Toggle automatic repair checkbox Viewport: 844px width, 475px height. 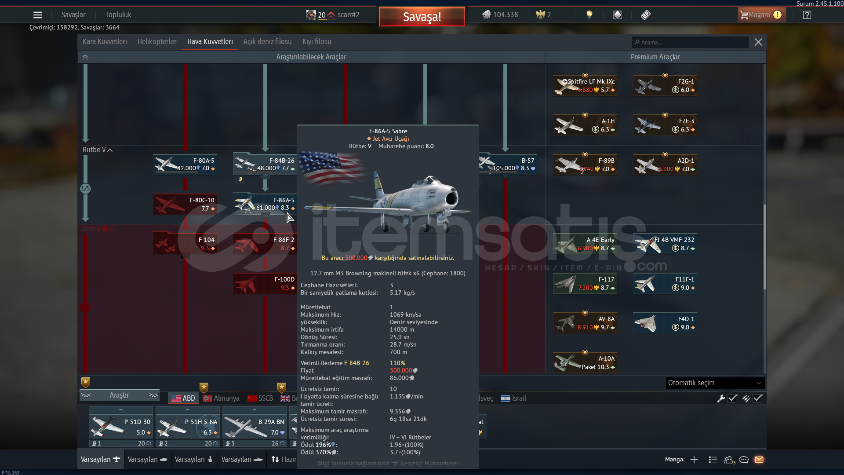coord(732,398)
